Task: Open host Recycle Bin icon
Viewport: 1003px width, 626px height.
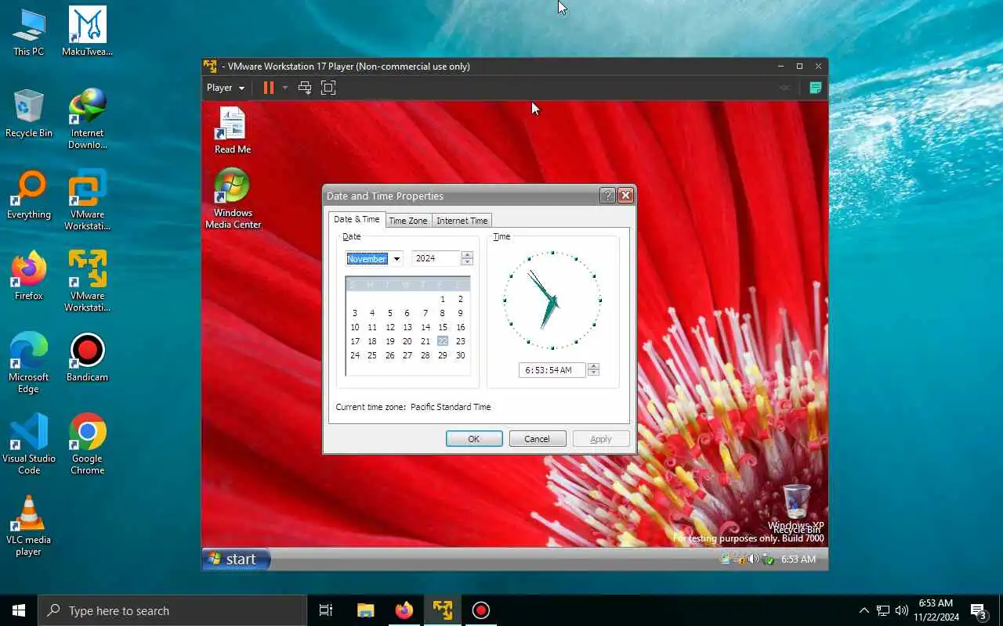Action: point(29,114)
